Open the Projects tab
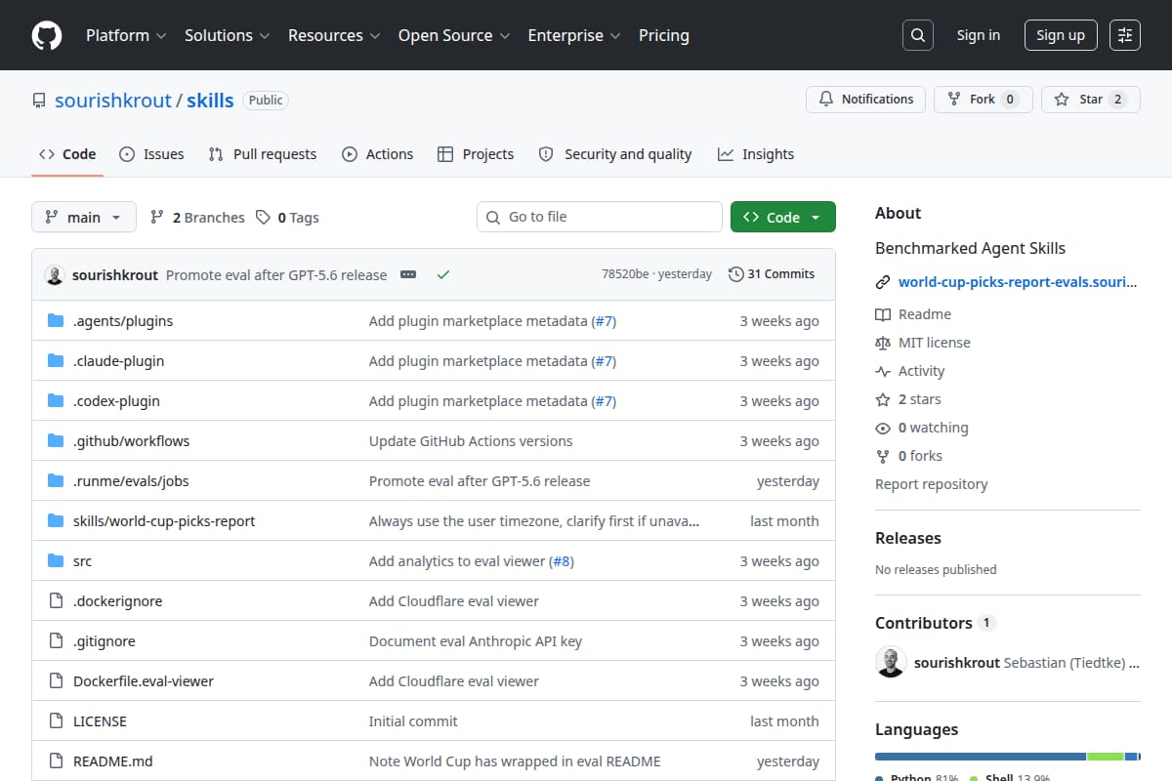 click(476, 154)
